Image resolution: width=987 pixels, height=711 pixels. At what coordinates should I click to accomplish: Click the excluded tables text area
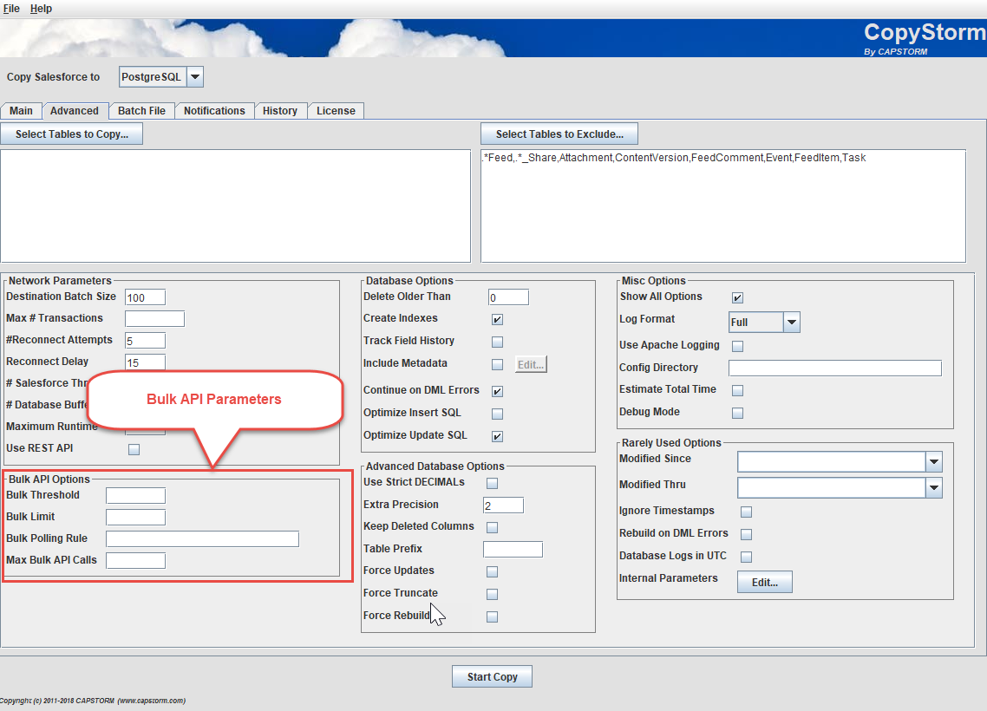[x=723, y=205]
